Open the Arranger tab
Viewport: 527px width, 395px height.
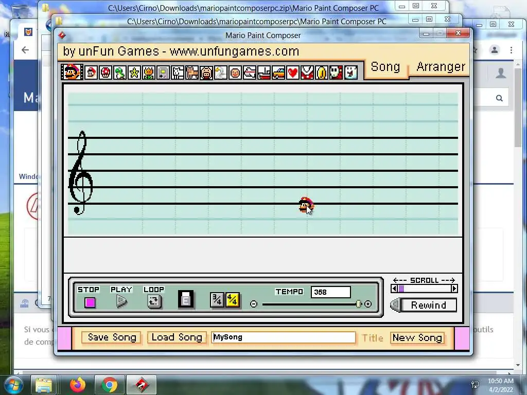click(x=441, y=67)
